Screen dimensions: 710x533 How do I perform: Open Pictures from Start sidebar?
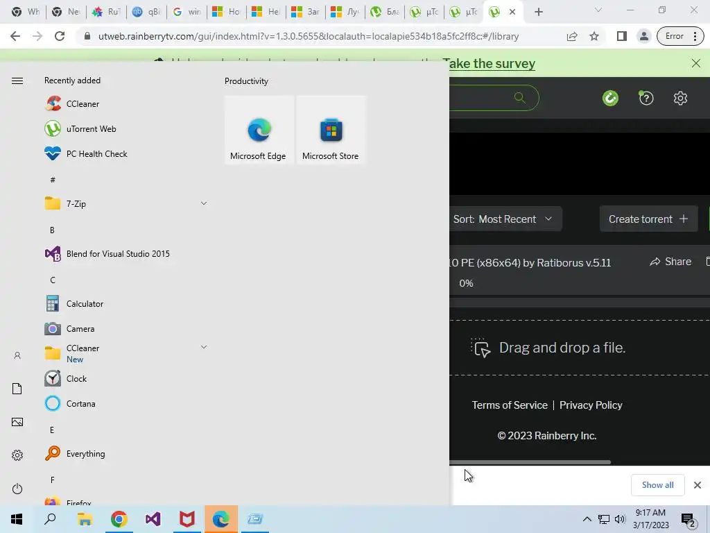tap(17, 422)
